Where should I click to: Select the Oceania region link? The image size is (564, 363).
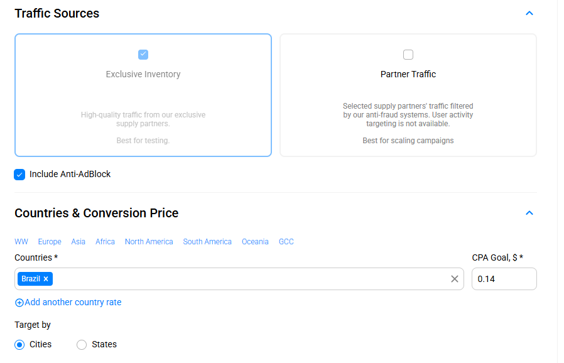[x=255, y=242]
